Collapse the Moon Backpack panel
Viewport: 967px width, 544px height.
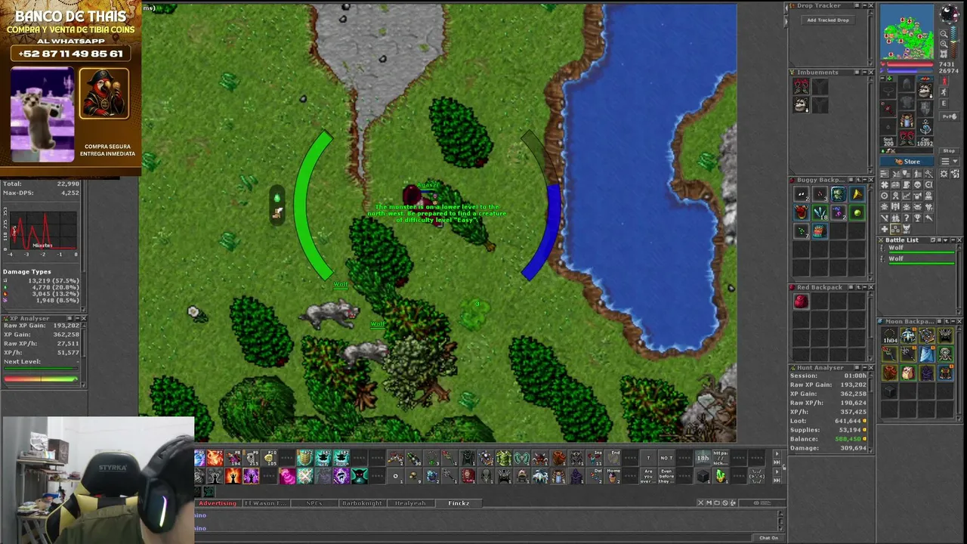tap(952, 322)
